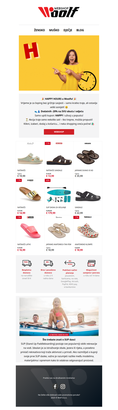Click the free delivery truck icon
This screenshot has width=118, height=410.
point(27,263)
